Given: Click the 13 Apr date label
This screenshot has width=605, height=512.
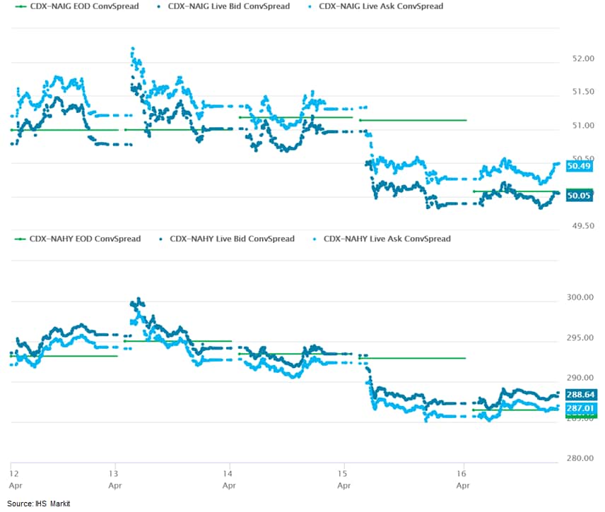Looking at the screenshot, I should coord(114,478).
